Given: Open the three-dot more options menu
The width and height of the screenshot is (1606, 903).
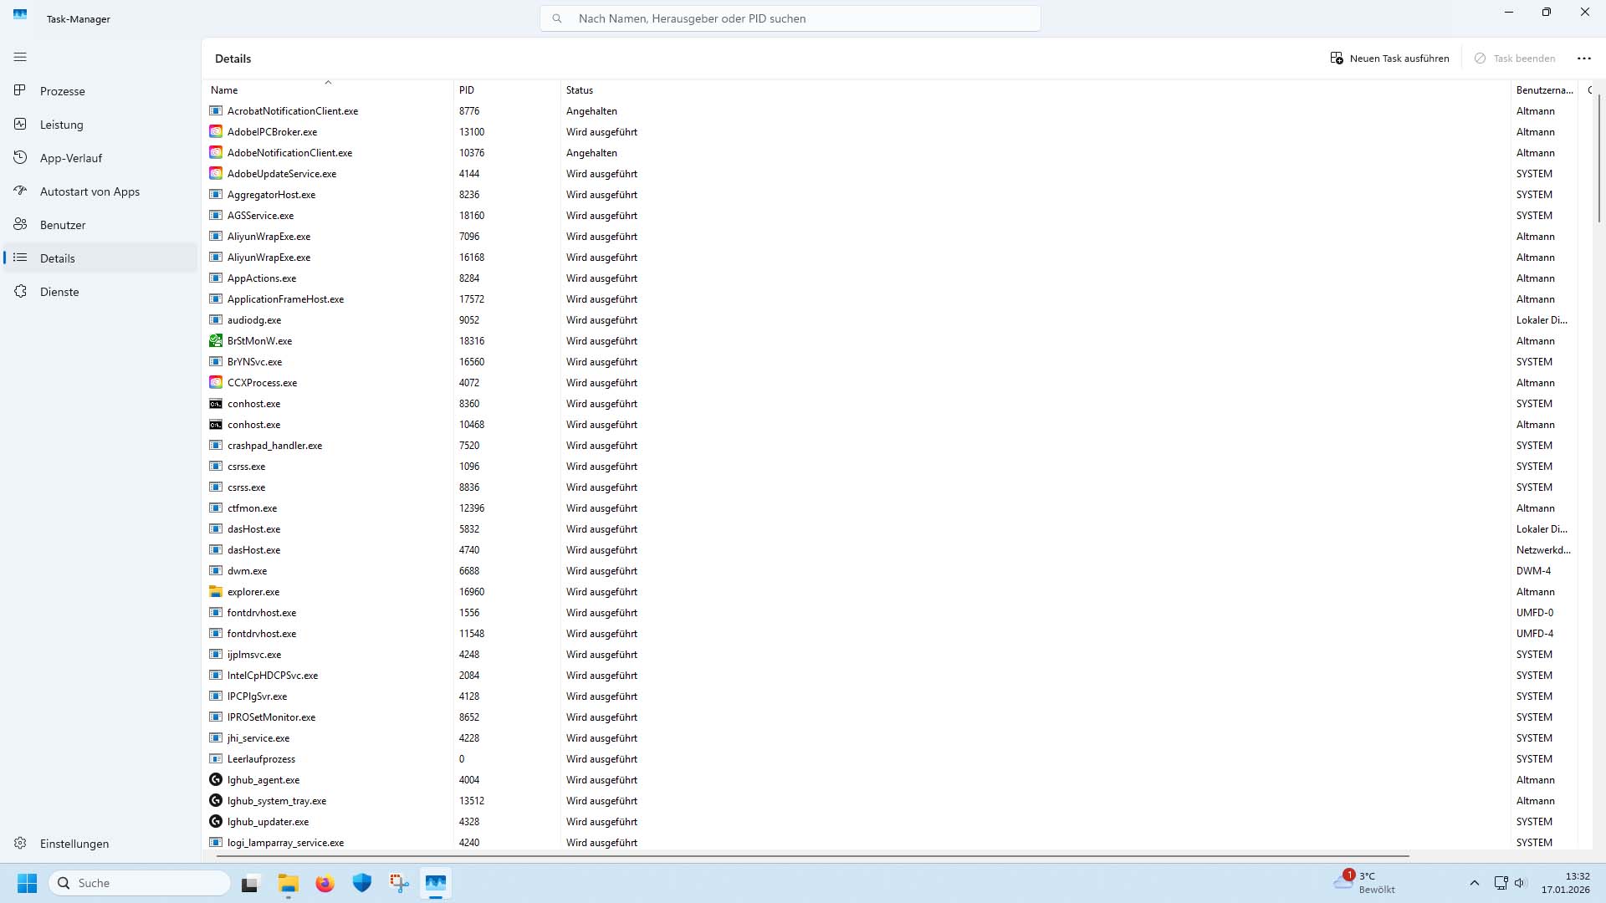Looking at the screenshot, I should coord(1583,59).
